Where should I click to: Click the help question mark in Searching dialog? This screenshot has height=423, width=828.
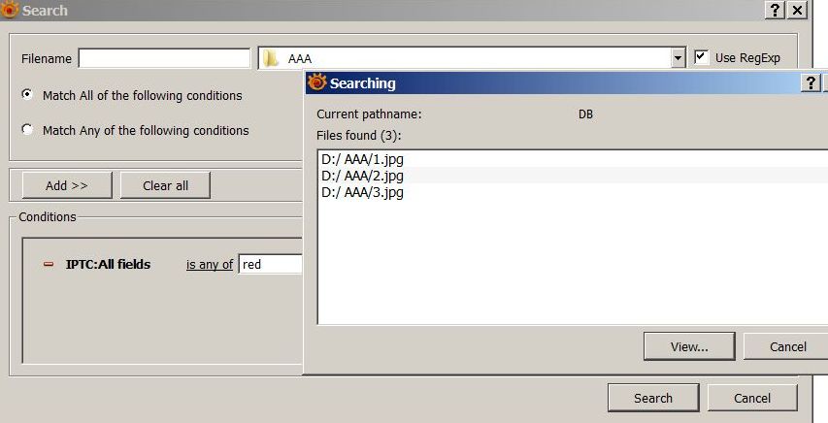tap(811, 83)
